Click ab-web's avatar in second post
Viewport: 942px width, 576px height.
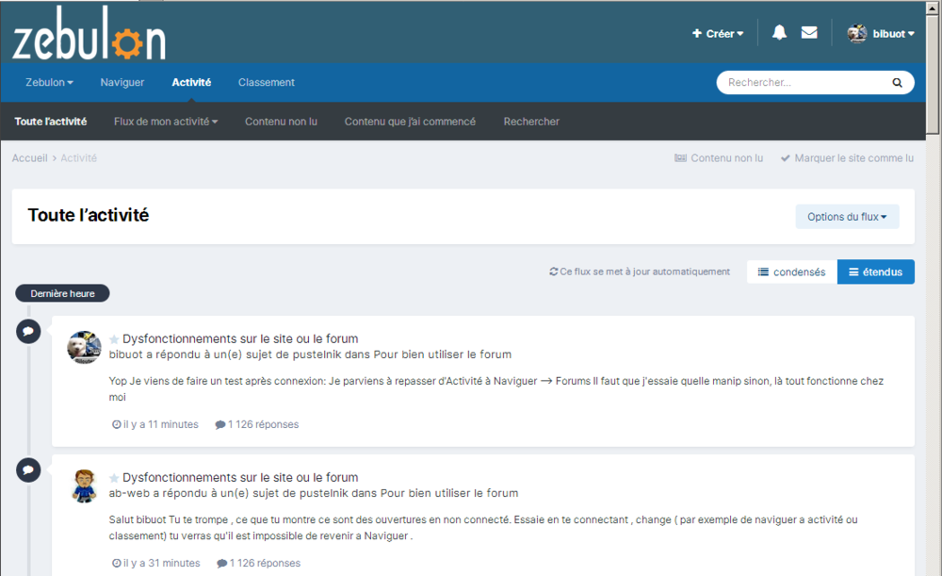tap(84, 485)
